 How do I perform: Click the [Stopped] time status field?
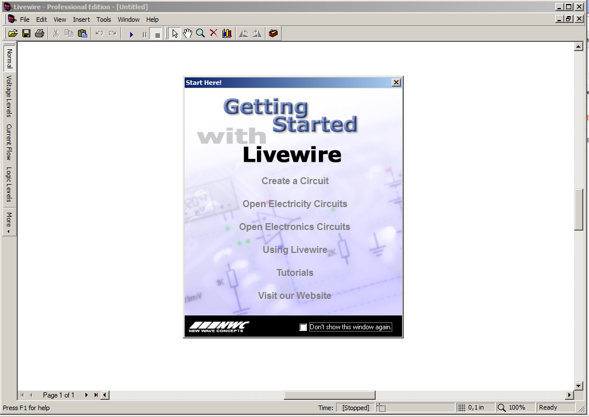(356, 408)
